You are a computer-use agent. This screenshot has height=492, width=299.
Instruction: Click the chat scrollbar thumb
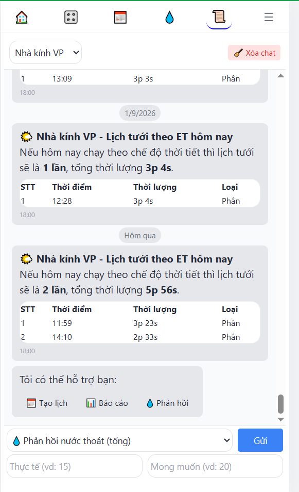[281, 404]
